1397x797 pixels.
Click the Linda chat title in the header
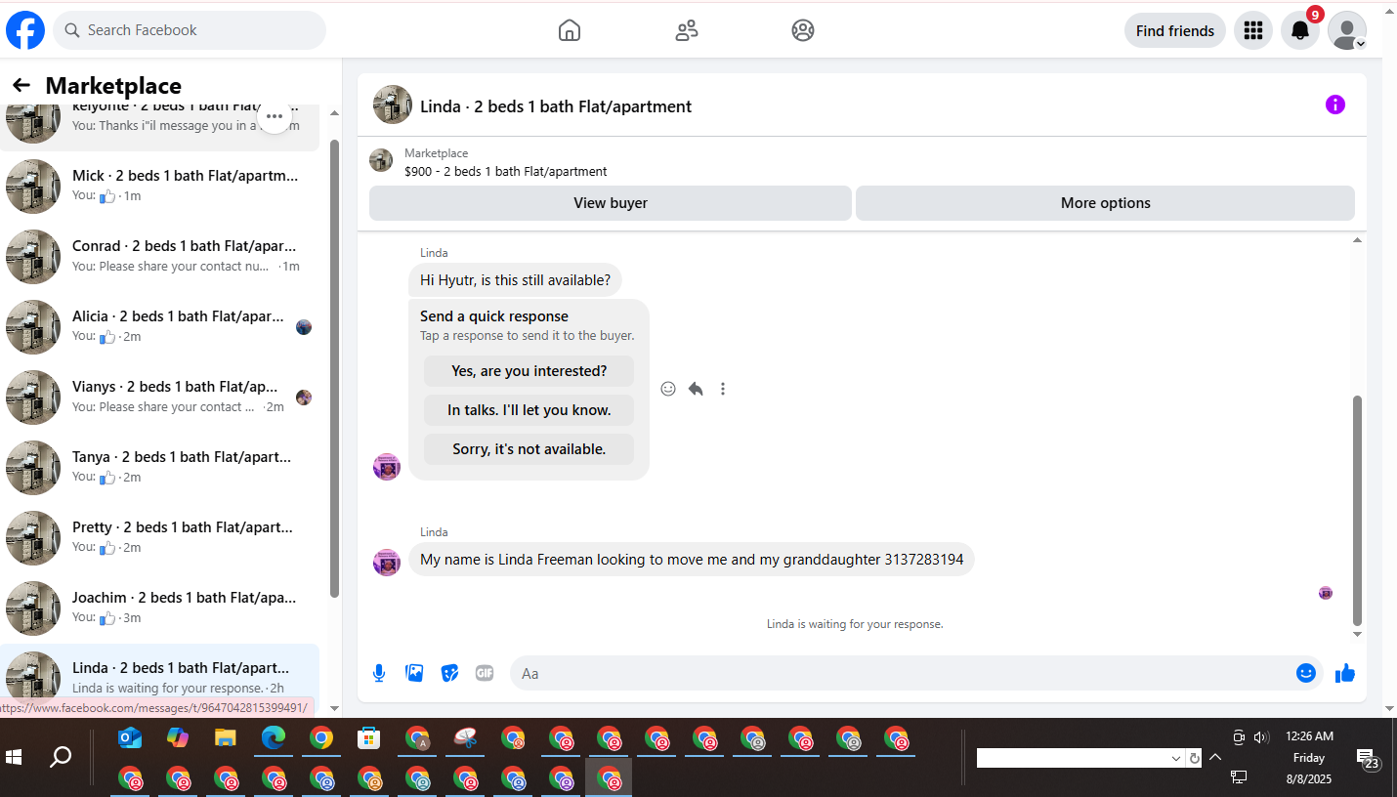[x=556, y=106]
